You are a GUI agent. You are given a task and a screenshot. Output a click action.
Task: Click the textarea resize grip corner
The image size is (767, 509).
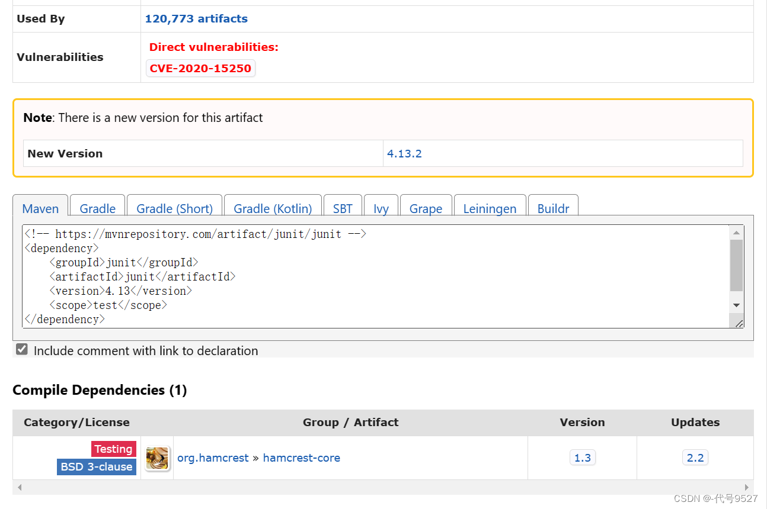click(x=739, y=323)
